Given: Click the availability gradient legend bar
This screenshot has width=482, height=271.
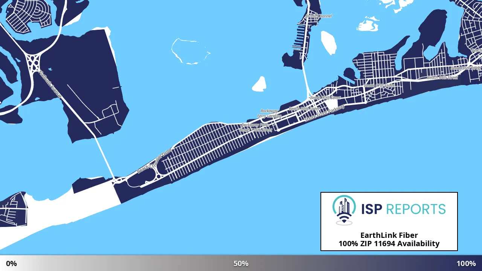Looking at the screenshot, I should pyautogui.click(x=241, y=263).
